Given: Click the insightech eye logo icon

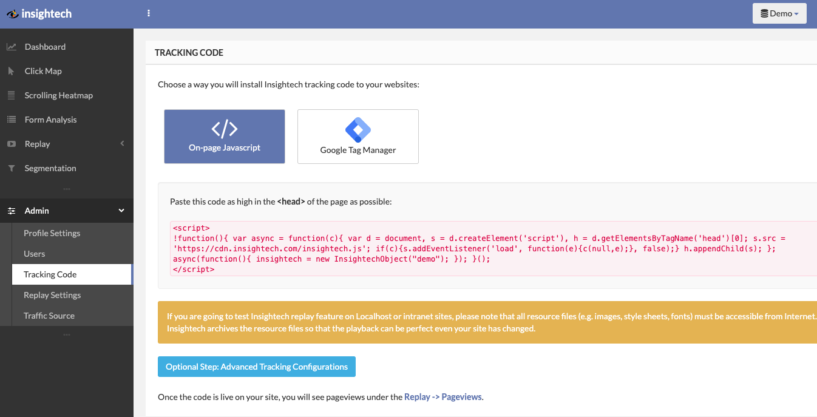Looking at the screenshot, I should point(12,14).
